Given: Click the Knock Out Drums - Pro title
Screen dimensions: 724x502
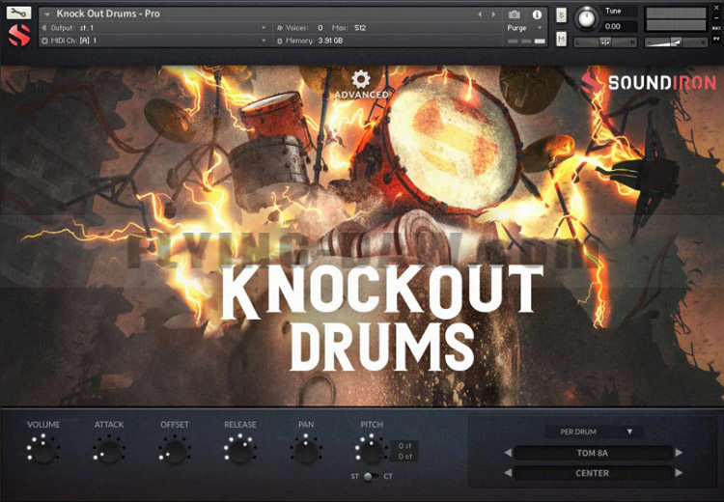Looking at the screenshot, I should (108, 14).
